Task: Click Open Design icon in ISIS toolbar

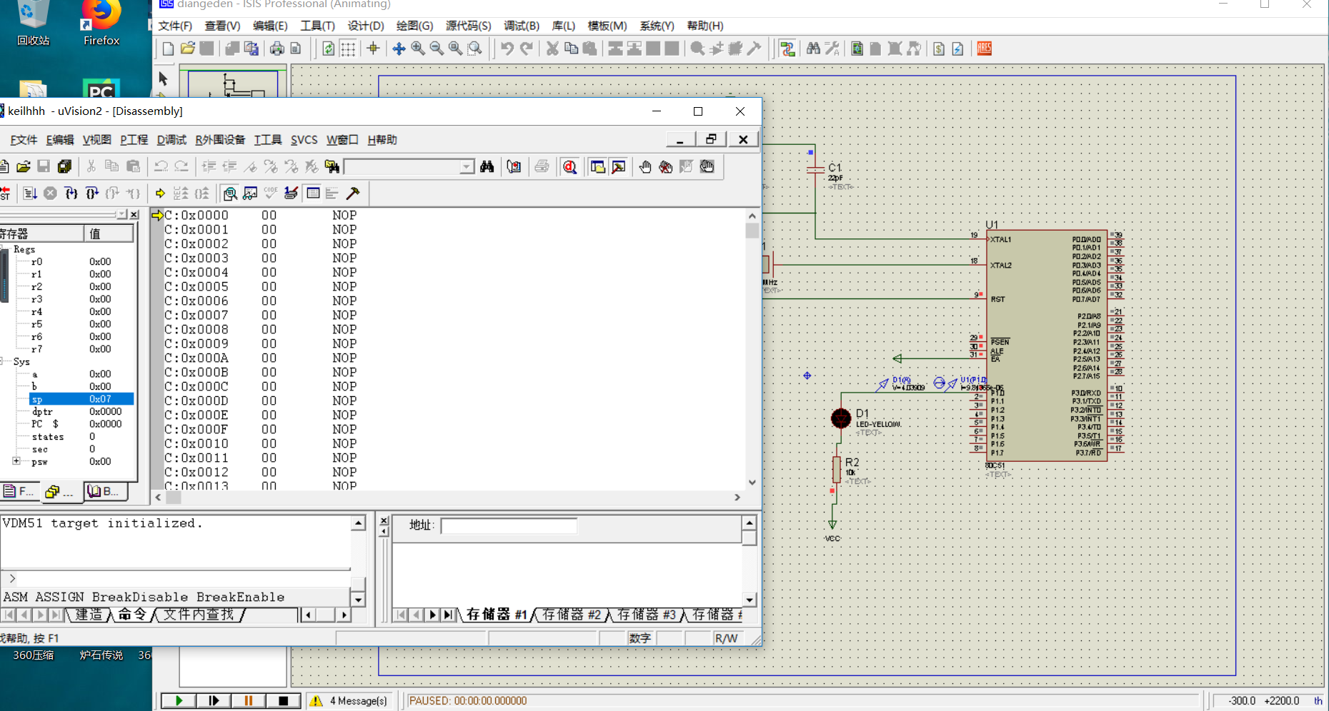Action: 187,49
